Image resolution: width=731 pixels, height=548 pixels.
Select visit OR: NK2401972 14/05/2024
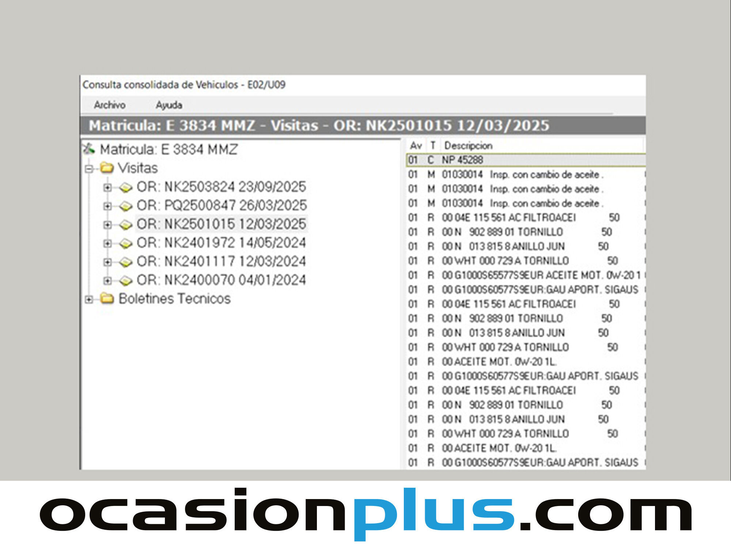click(221, 243)
